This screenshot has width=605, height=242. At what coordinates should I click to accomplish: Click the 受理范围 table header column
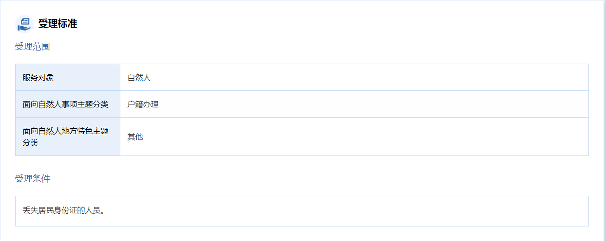pyautogui.click(x=68, y=110)
